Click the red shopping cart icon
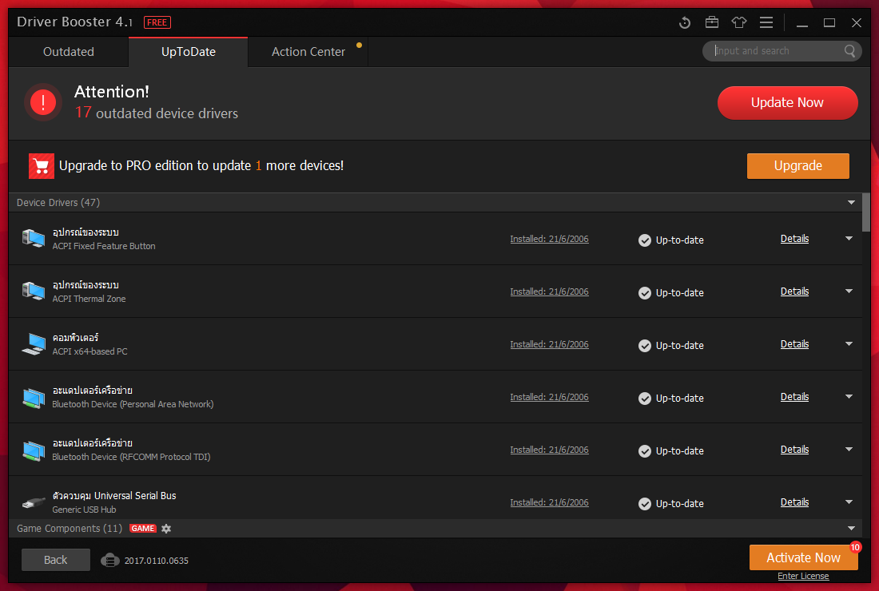Viewport: 879px width, 591px height. [x=42, y=166]
